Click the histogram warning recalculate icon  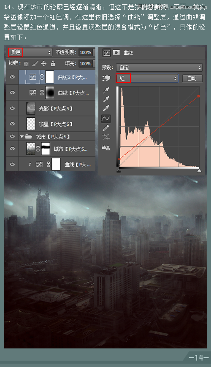(x=106, y=148)
